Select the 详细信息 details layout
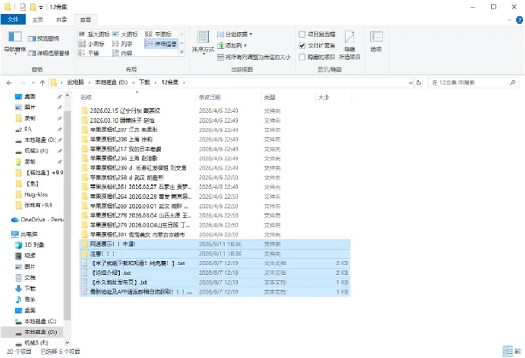This screenshot has height=358, width=525. [x=161, y=44]
